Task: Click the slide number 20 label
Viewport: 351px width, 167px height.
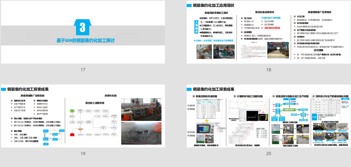Action: click(269, 154)
